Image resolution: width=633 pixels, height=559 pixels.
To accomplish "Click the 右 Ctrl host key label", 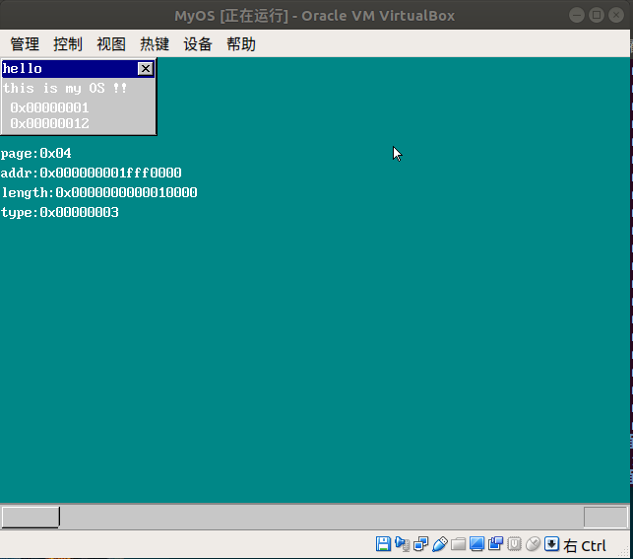I will (584, 545).
